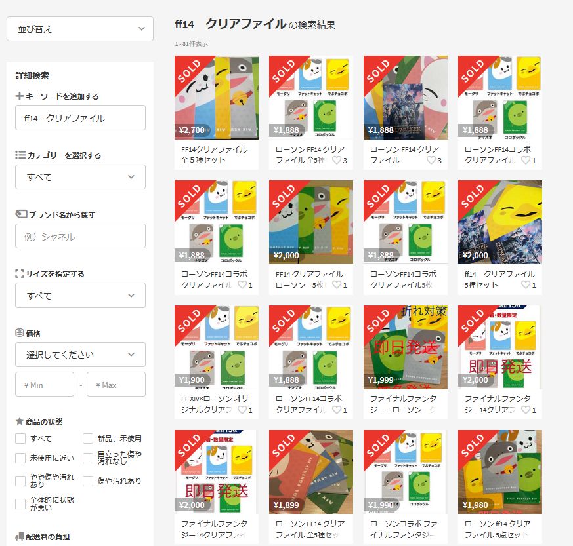Viewport: 573px width, 546px height.
Task: Expand the category すべて dropdown
Action: (x=80, y=177)
